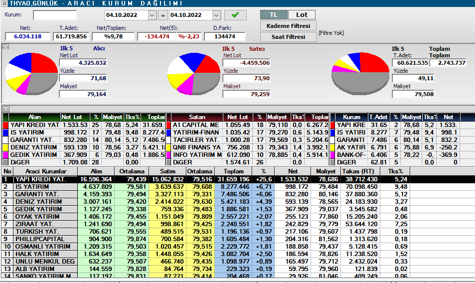Open the end date dropdown
Viewport: 475px width, 283px height.
pyautogui.click(x=216, y=15)
